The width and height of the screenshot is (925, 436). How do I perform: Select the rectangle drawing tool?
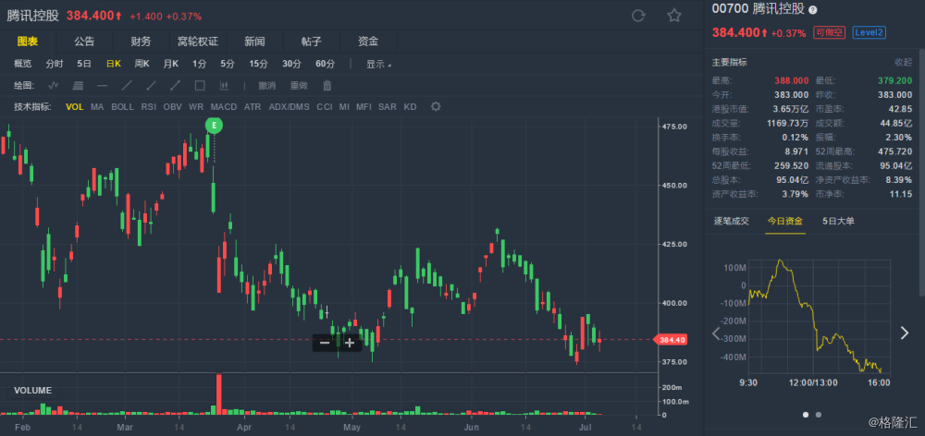tap(200, 85)
